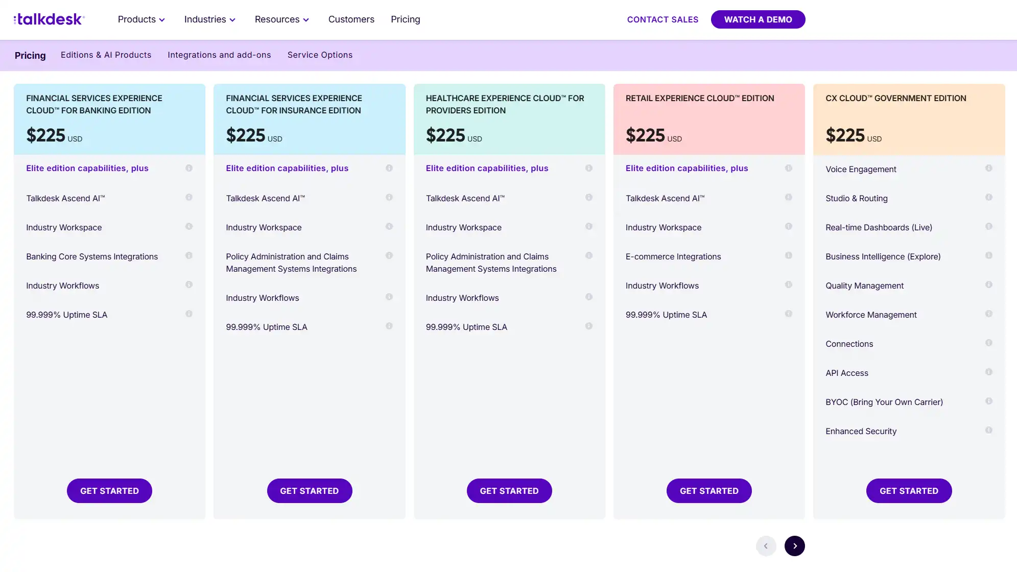
Task: Click the Talkdesk logo
Action: [x=49, y=19]
